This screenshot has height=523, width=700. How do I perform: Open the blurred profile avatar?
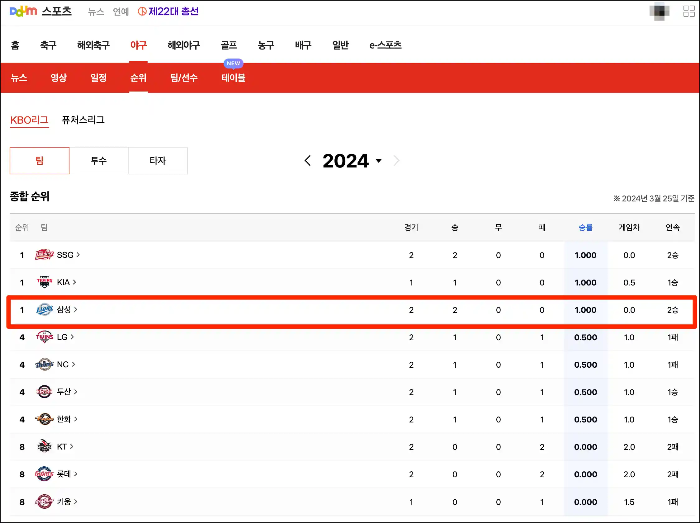pyautogui.click(x=659, y=12)
